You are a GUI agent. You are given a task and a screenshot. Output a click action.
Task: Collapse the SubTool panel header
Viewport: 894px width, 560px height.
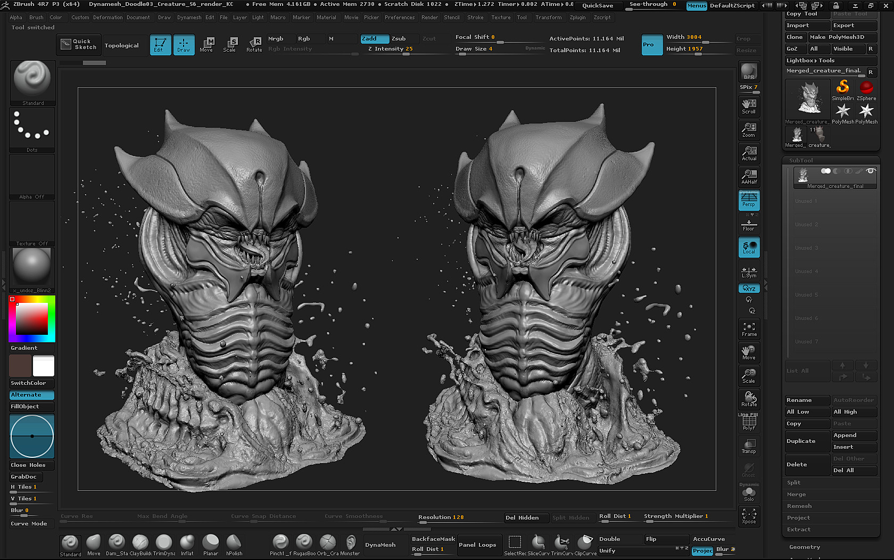[801, 160]
